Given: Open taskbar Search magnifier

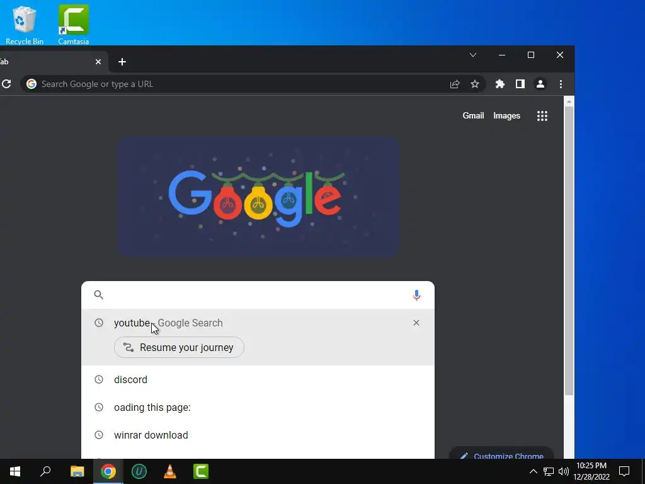Looking at the screenshot, I should [x=45, y=471].
